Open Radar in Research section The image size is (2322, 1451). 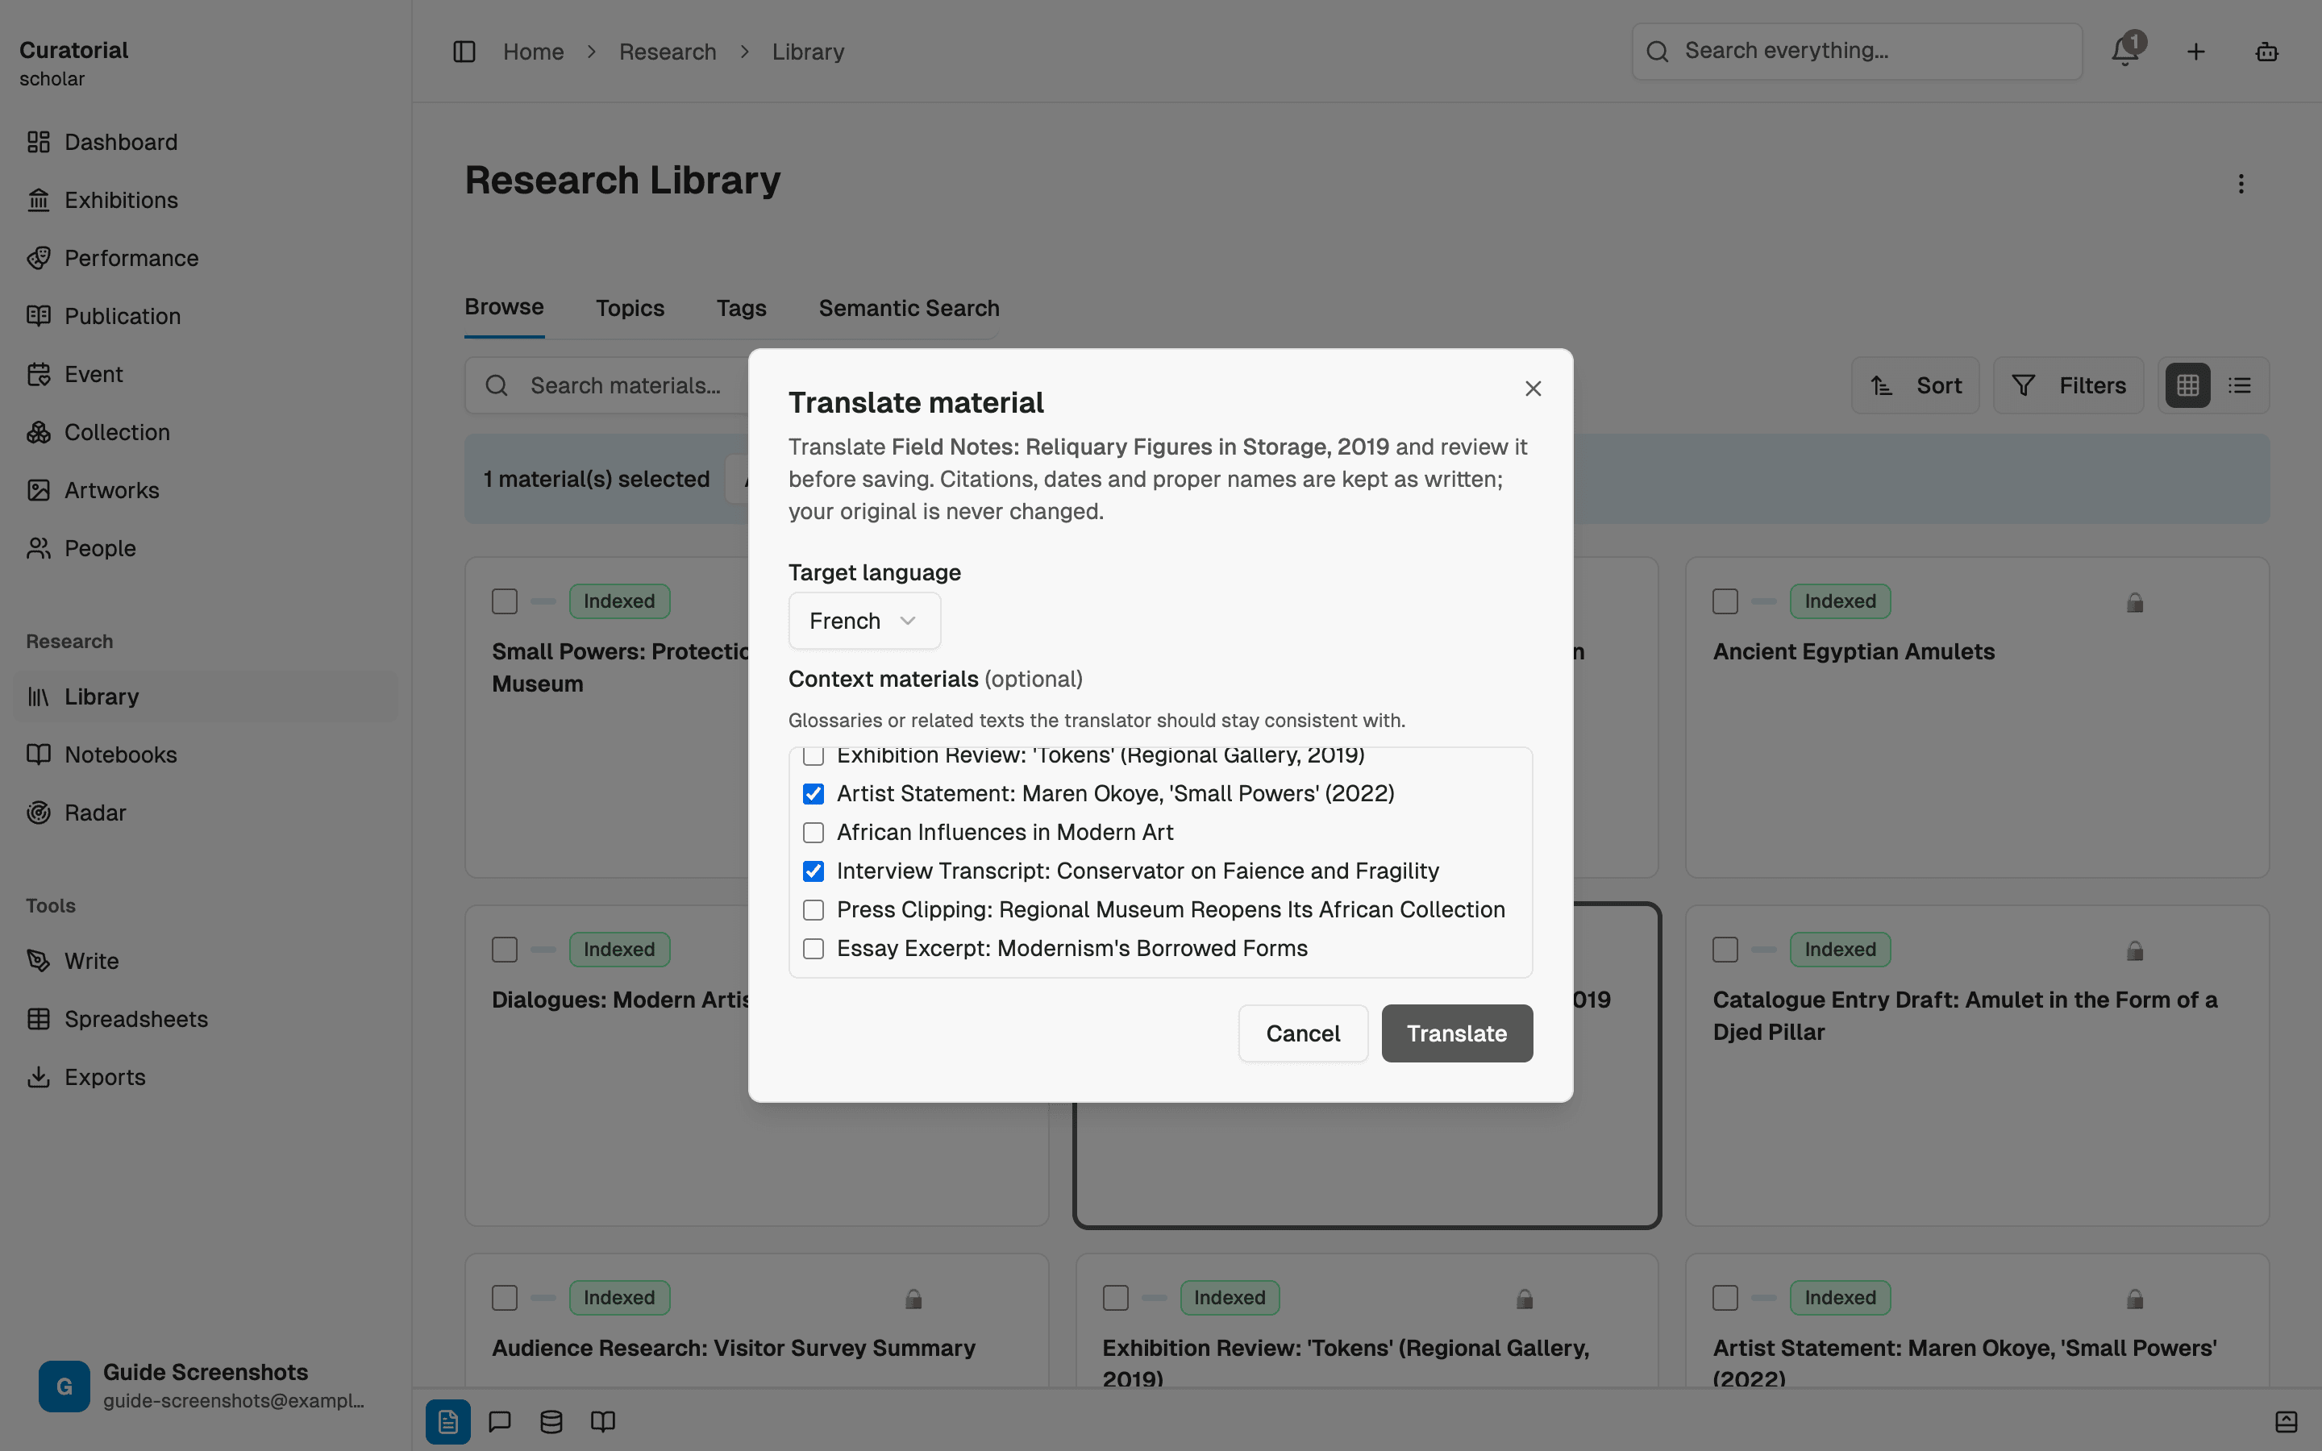click(x=204, y=813)
